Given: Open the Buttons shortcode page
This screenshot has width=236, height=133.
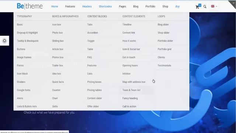Looking at the screenshot, I should pos(21,49).
